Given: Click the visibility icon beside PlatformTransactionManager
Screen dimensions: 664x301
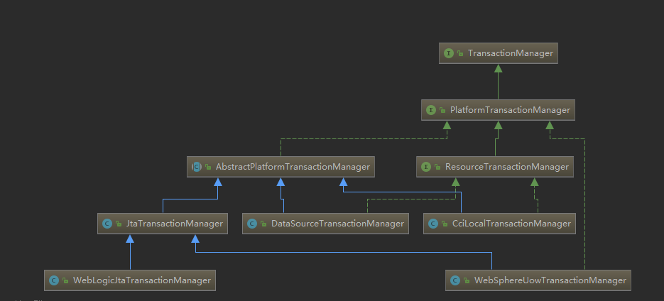Looking at the screenshot, I should point(442,111).
